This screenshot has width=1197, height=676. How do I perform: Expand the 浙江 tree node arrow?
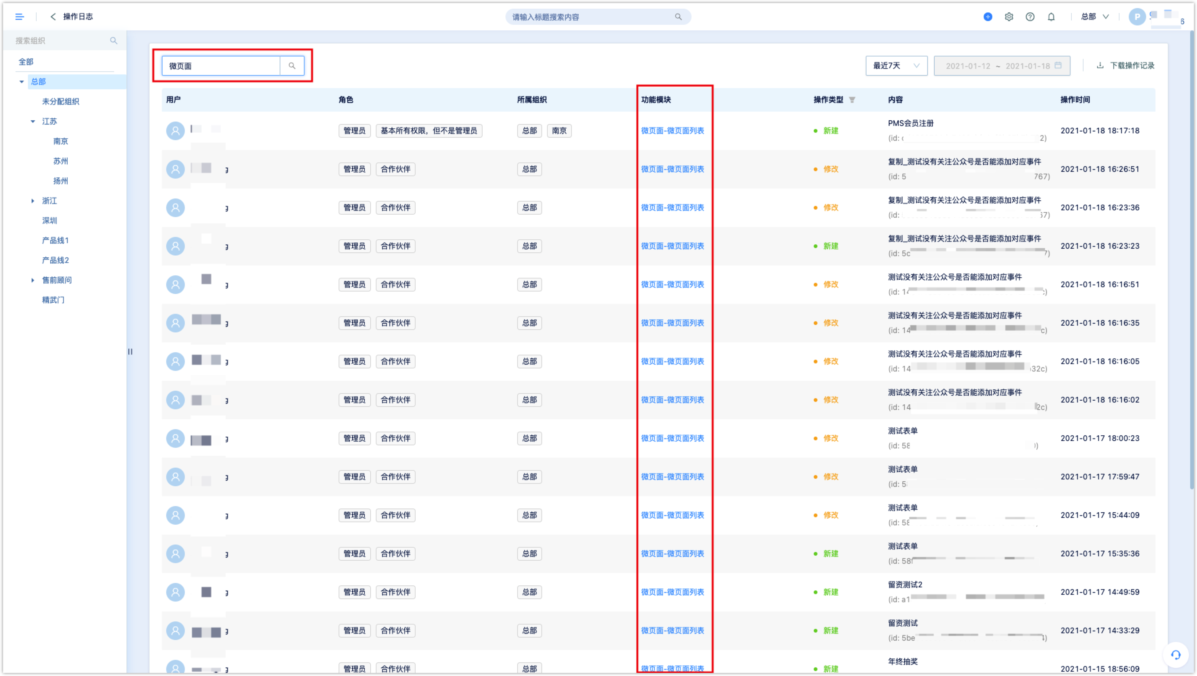(x=33, y=201)
